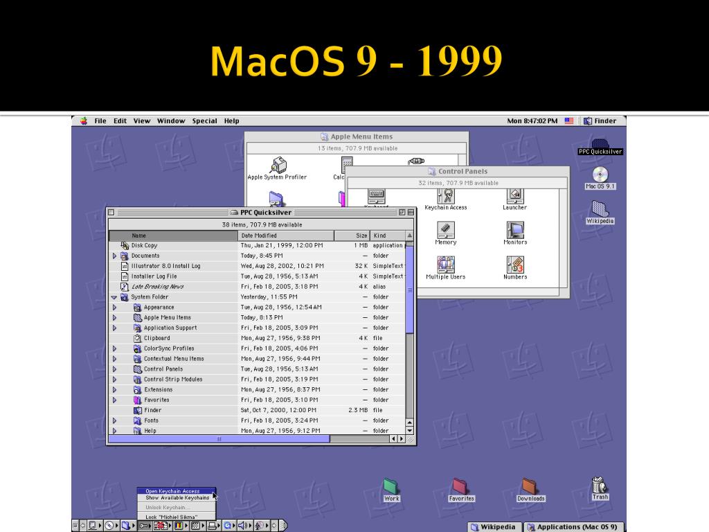Image resolution: width=709 pixels, height=532 pixels.
Task: Click the CD control strip module
Action: (111, 526)
